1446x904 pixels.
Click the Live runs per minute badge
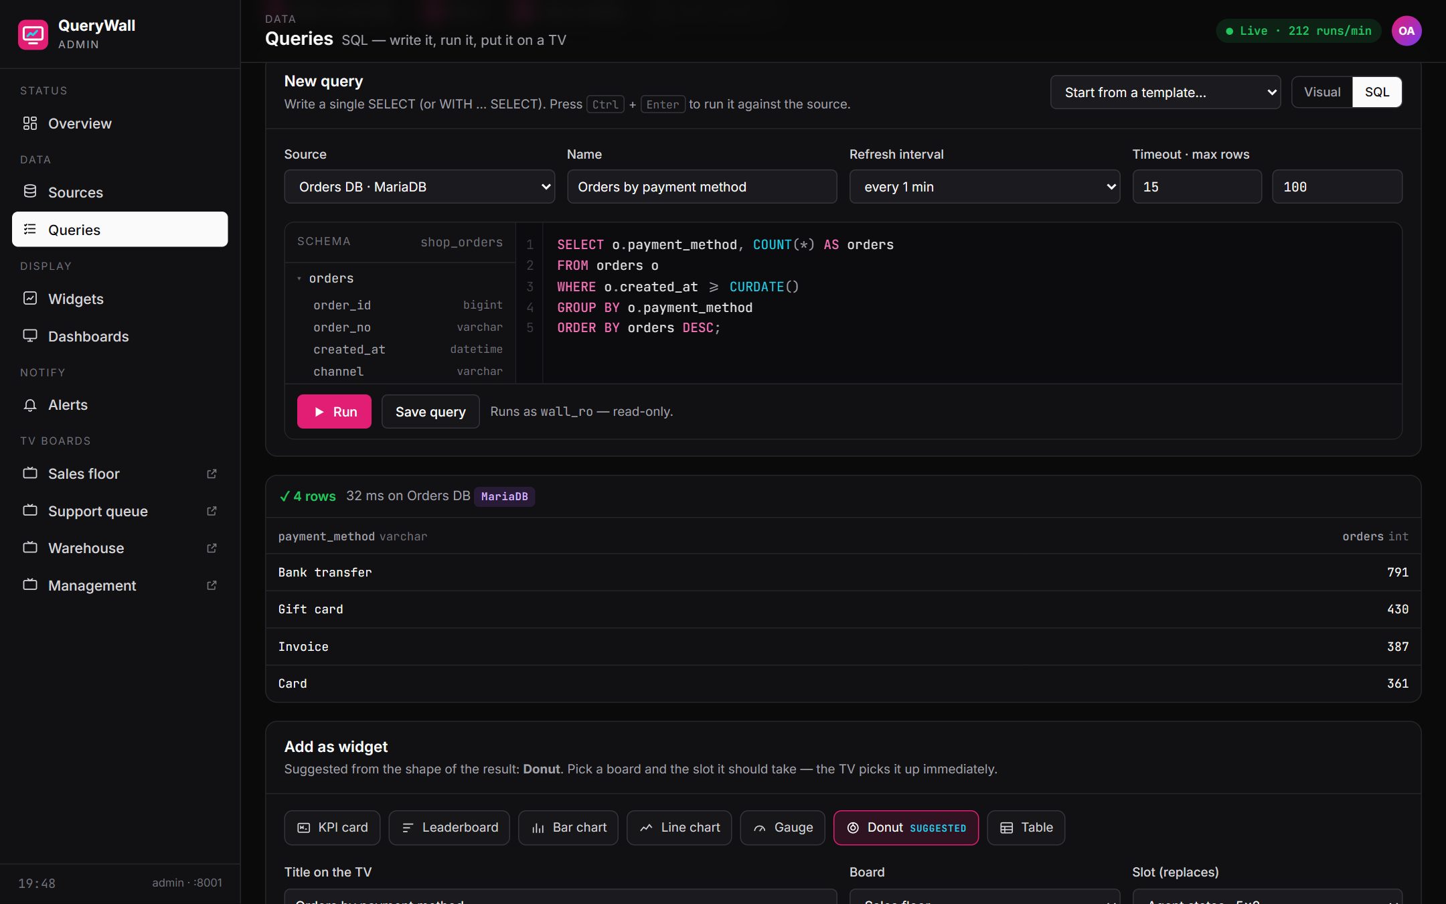[x=1299, y=31]
